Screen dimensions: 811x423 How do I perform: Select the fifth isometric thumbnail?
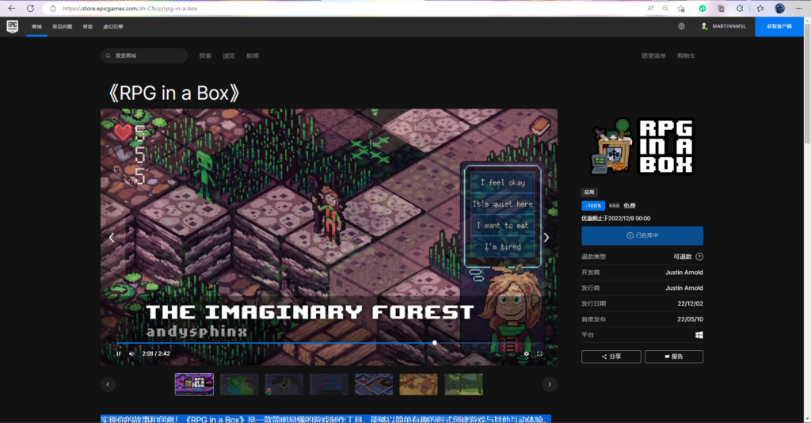374,384
